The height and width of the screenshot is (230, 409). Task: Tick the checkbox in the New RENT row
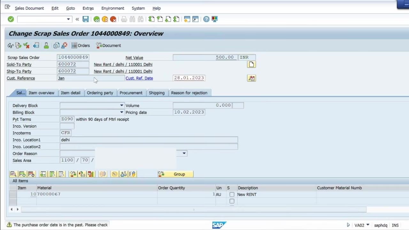(232, 194)
